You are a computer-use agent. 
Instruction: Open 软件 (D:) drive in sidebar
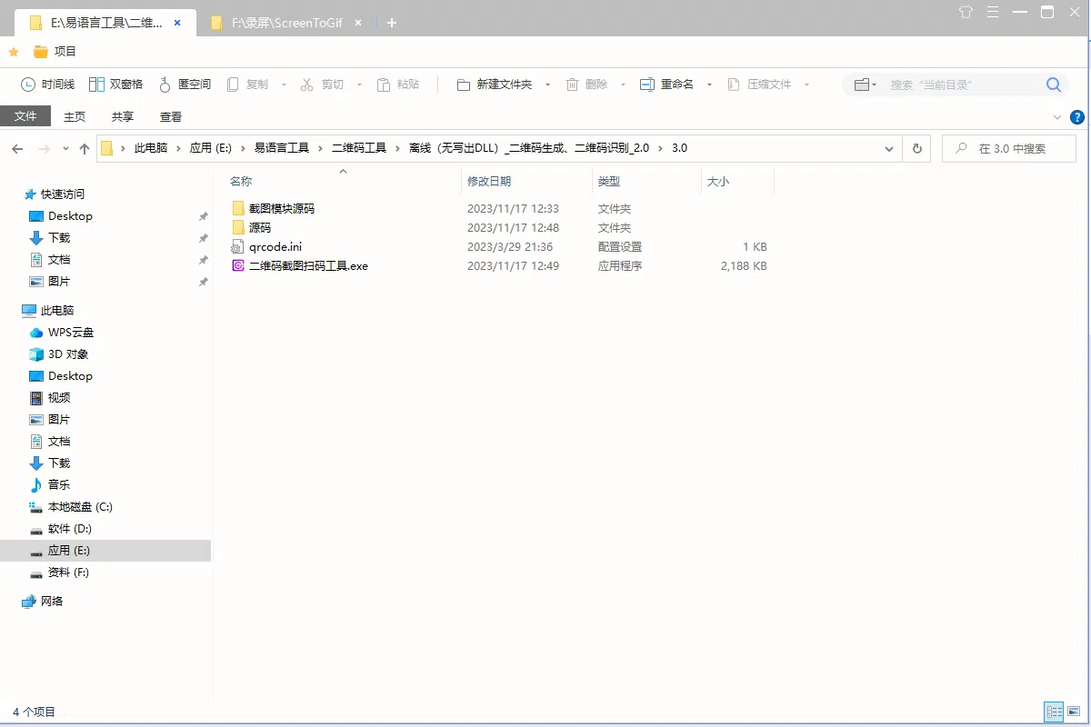(69, 529)
